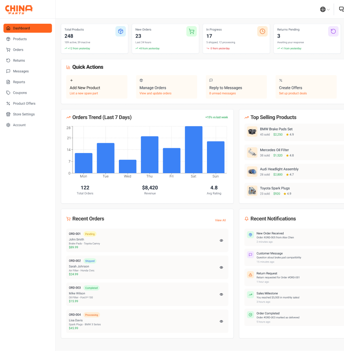Click View All recent orders link
The height and width of the screenshot is (351, 344).
point(220,220)
